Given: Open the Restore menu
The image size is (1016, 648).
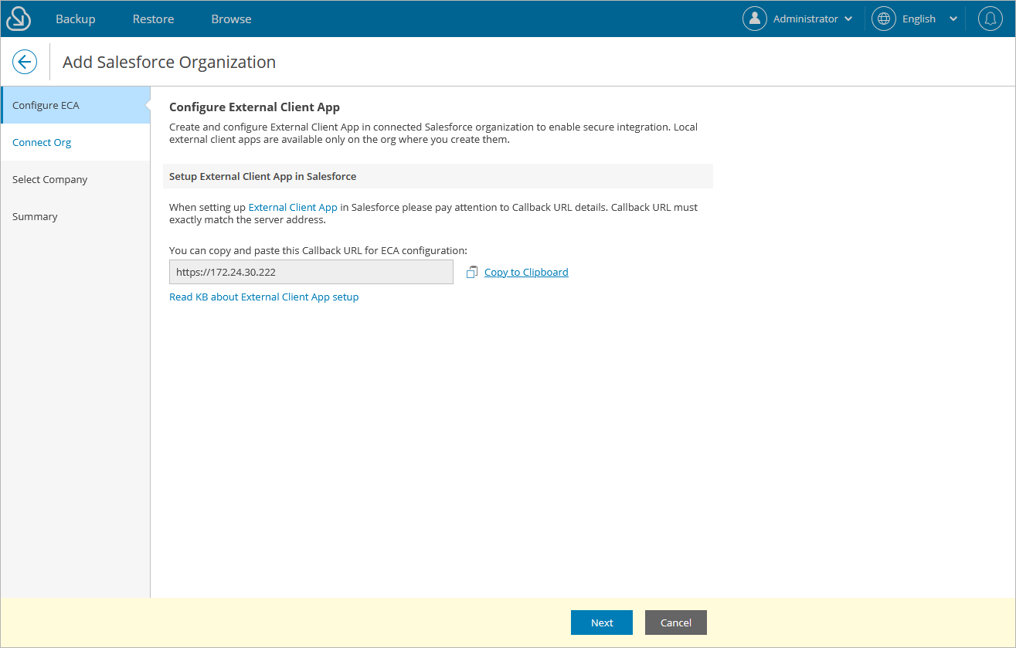Looking at the screenshot, I should tap(152, 18).
